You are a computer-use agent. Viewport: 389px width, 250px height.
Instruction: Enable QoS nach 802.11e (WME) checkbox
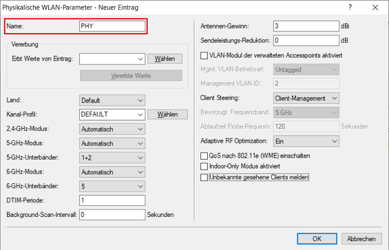click(204, 156)
